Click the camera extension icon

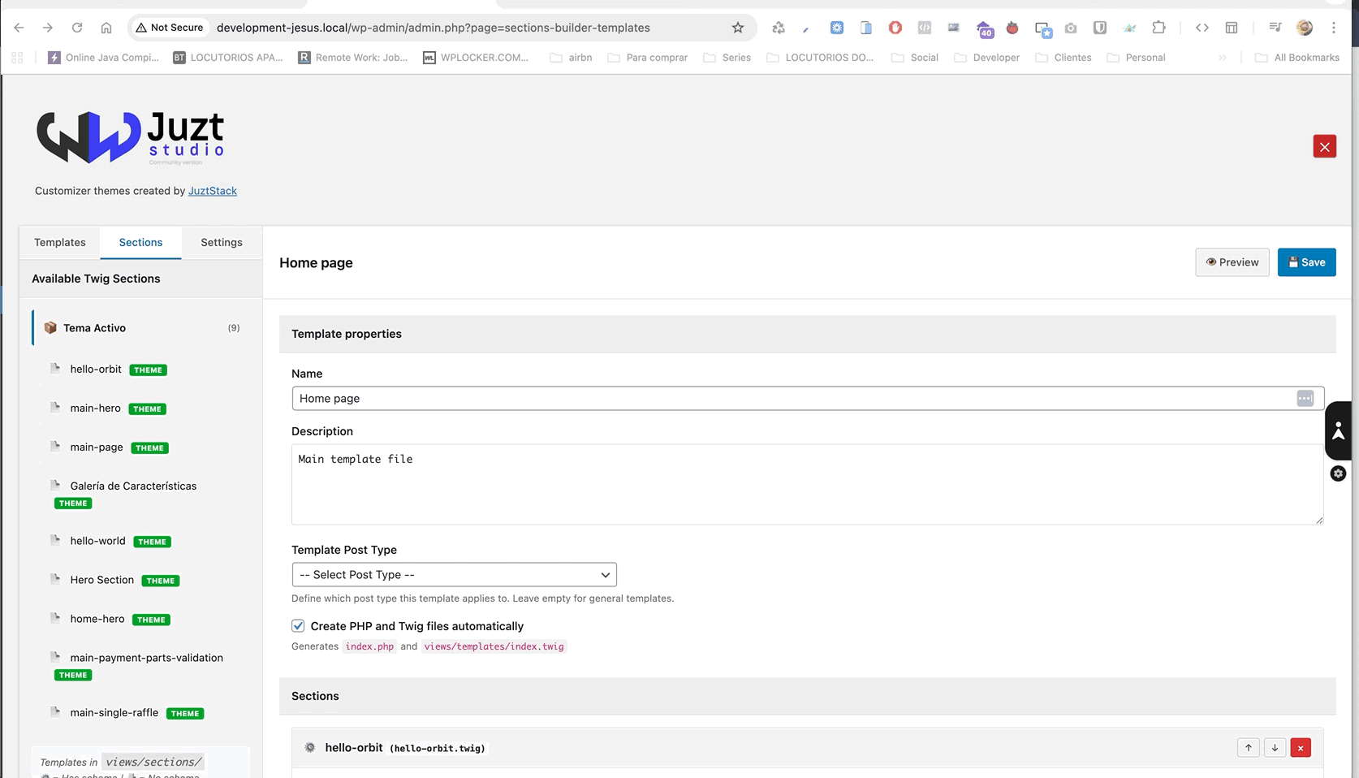click(1071, 28)
